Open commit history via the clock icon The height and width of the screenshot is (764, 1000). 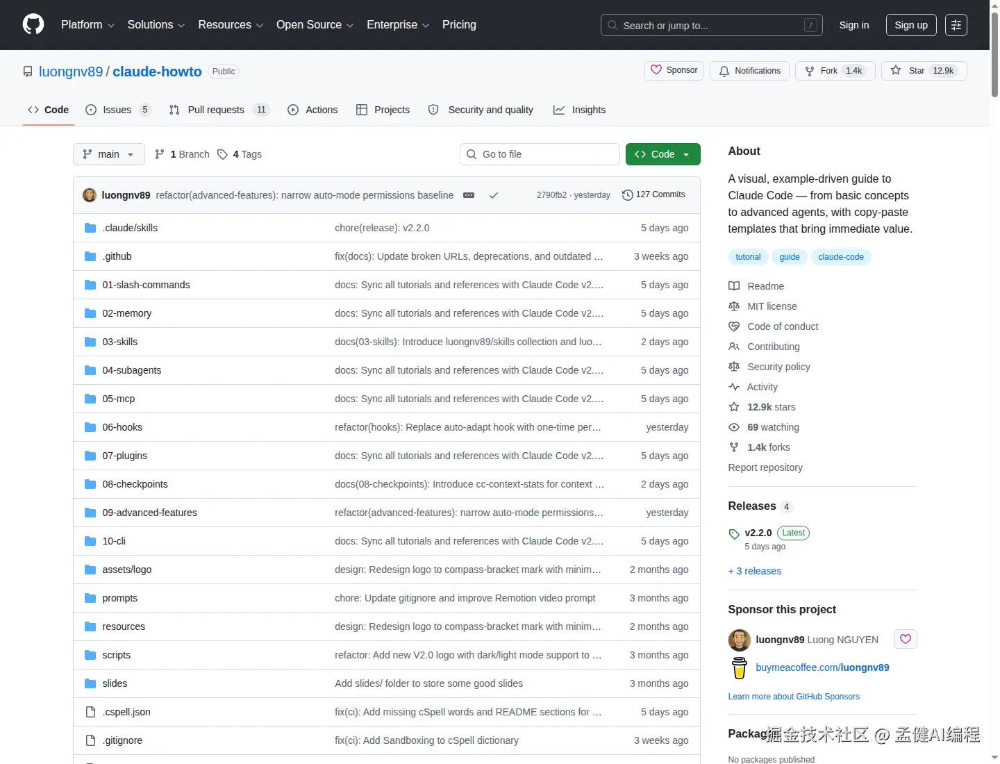pyautogui.click(x=628, y=194)
